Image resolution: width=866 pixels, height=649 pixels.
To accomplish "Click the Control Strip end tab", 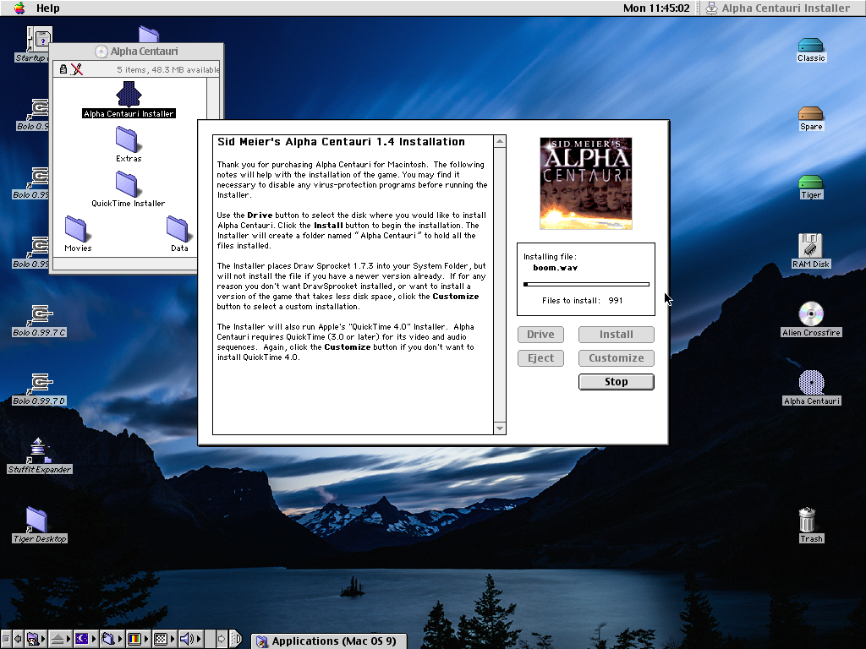I will coord(235,639).
